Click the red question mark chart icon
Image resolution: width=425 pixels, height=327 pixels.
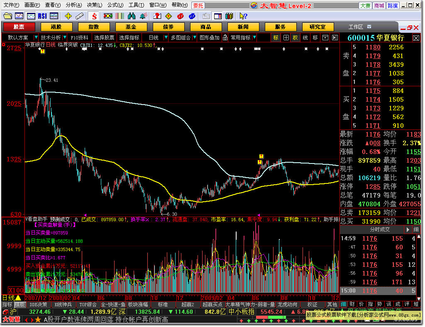tap(156, 16)
